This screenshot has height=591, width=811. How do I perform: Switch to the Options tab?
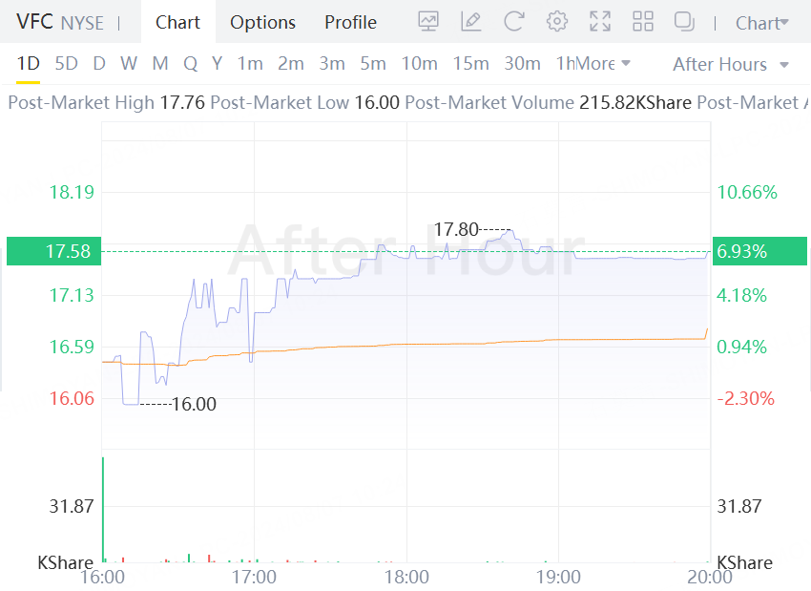coord(262,22)
